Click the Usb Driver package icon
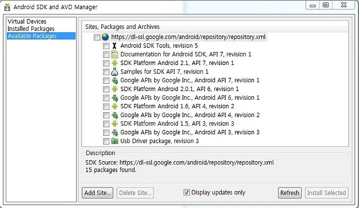Image resolution: width=359 pixels, height=208 pixels. (115, 141)
